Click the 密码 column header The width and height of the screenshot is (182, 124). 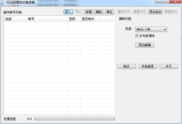pos(74,19)
